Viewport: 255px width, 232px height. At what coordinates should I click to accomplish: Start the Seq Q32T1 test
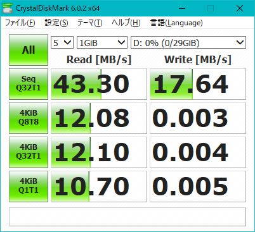(29, 84)
